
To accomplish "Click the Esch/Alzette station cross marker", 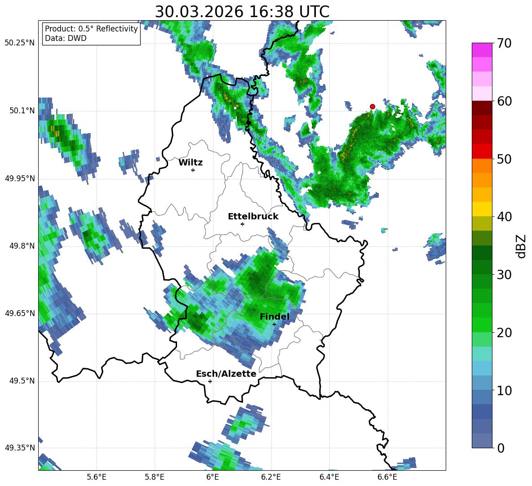I will (210, 381).
